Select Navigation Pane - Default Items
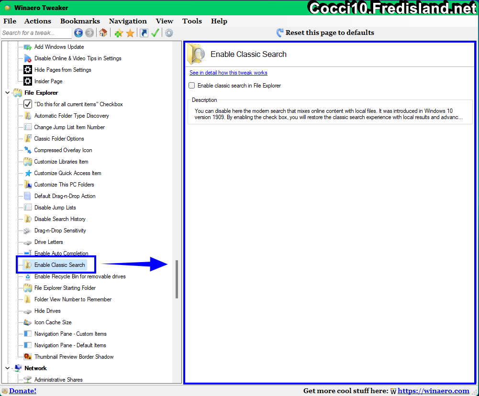This screenshot has height=396, width=479. (x=70, y=345)
